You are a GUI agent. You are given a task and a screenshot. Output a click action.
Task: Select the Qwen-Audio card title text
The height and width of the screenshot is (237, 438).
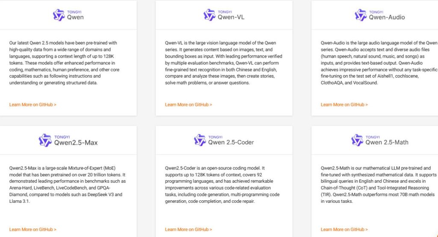(x=386, y=18)
